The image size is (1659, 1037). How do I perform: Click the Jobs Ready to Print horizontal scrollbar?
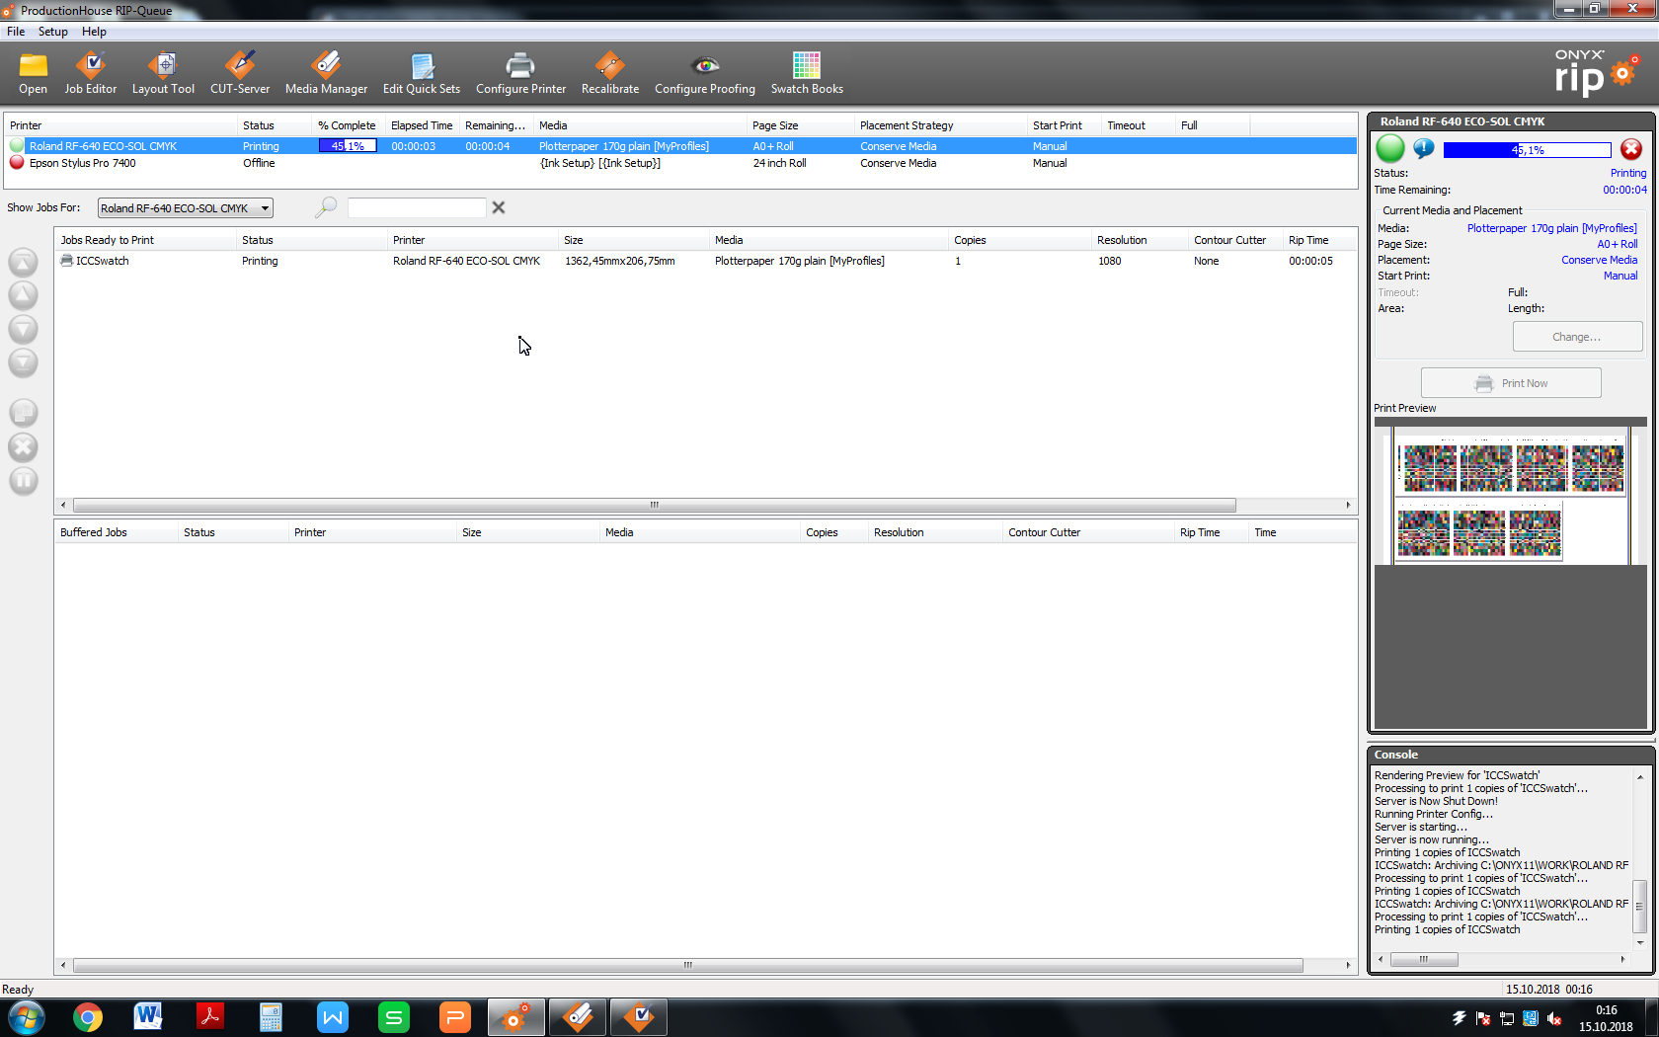click(654, 505)
